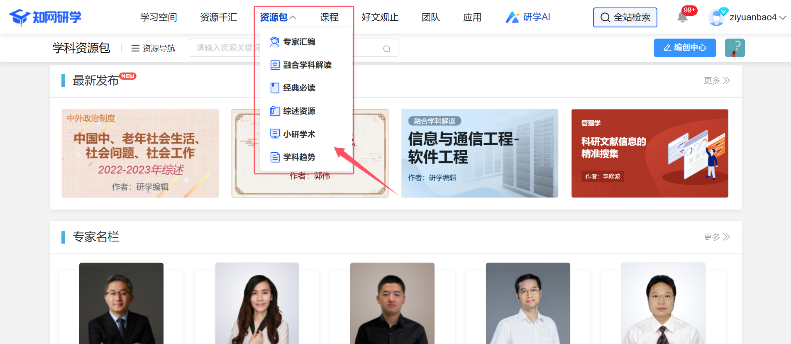Viewport: 791px width, 344px height.
Task: Select 专家汇编 from the dropdown menu
Action: tap(299, 42)
